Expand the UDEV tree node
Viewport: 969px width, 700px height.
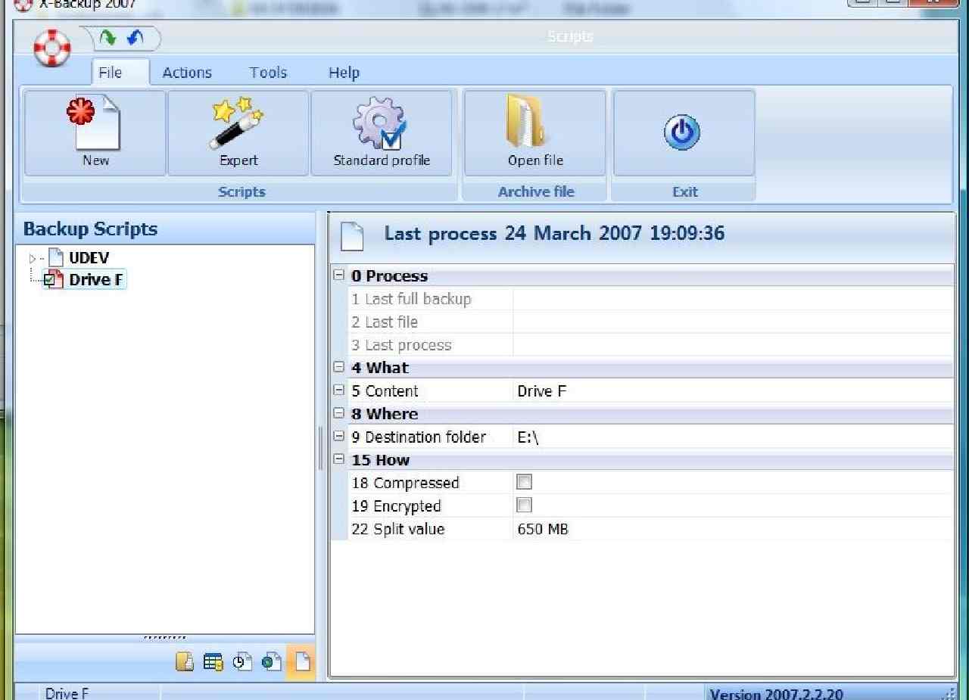32,259
